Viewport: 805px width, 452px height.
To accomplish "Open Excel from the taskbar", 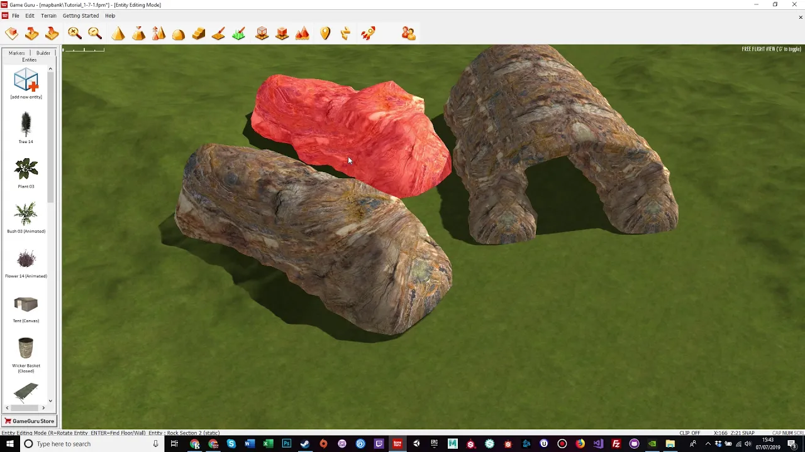I will point(268,444).
